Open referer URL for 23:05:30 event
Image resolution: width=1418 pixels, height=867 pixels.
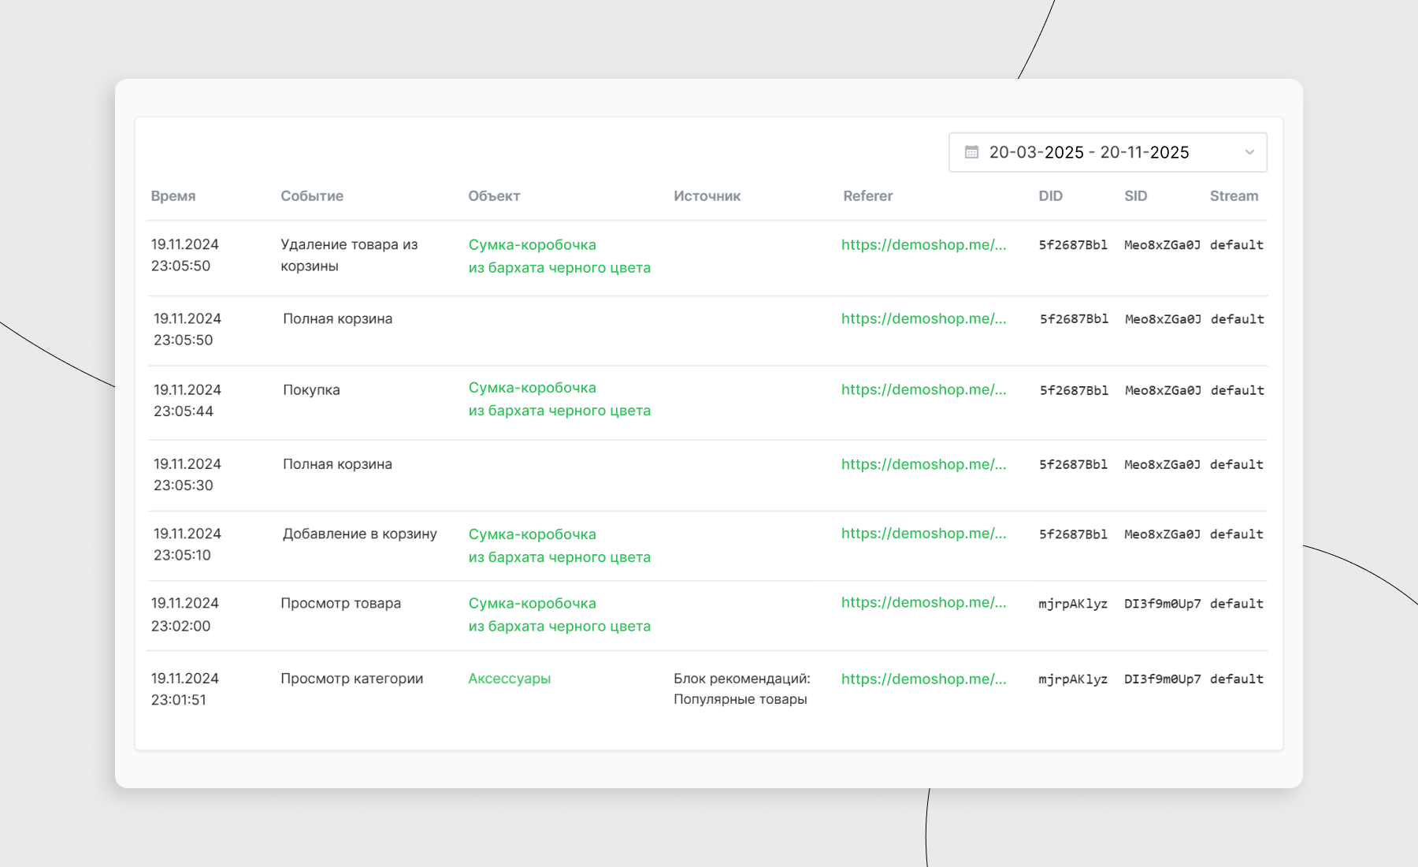tap(923, 464)
